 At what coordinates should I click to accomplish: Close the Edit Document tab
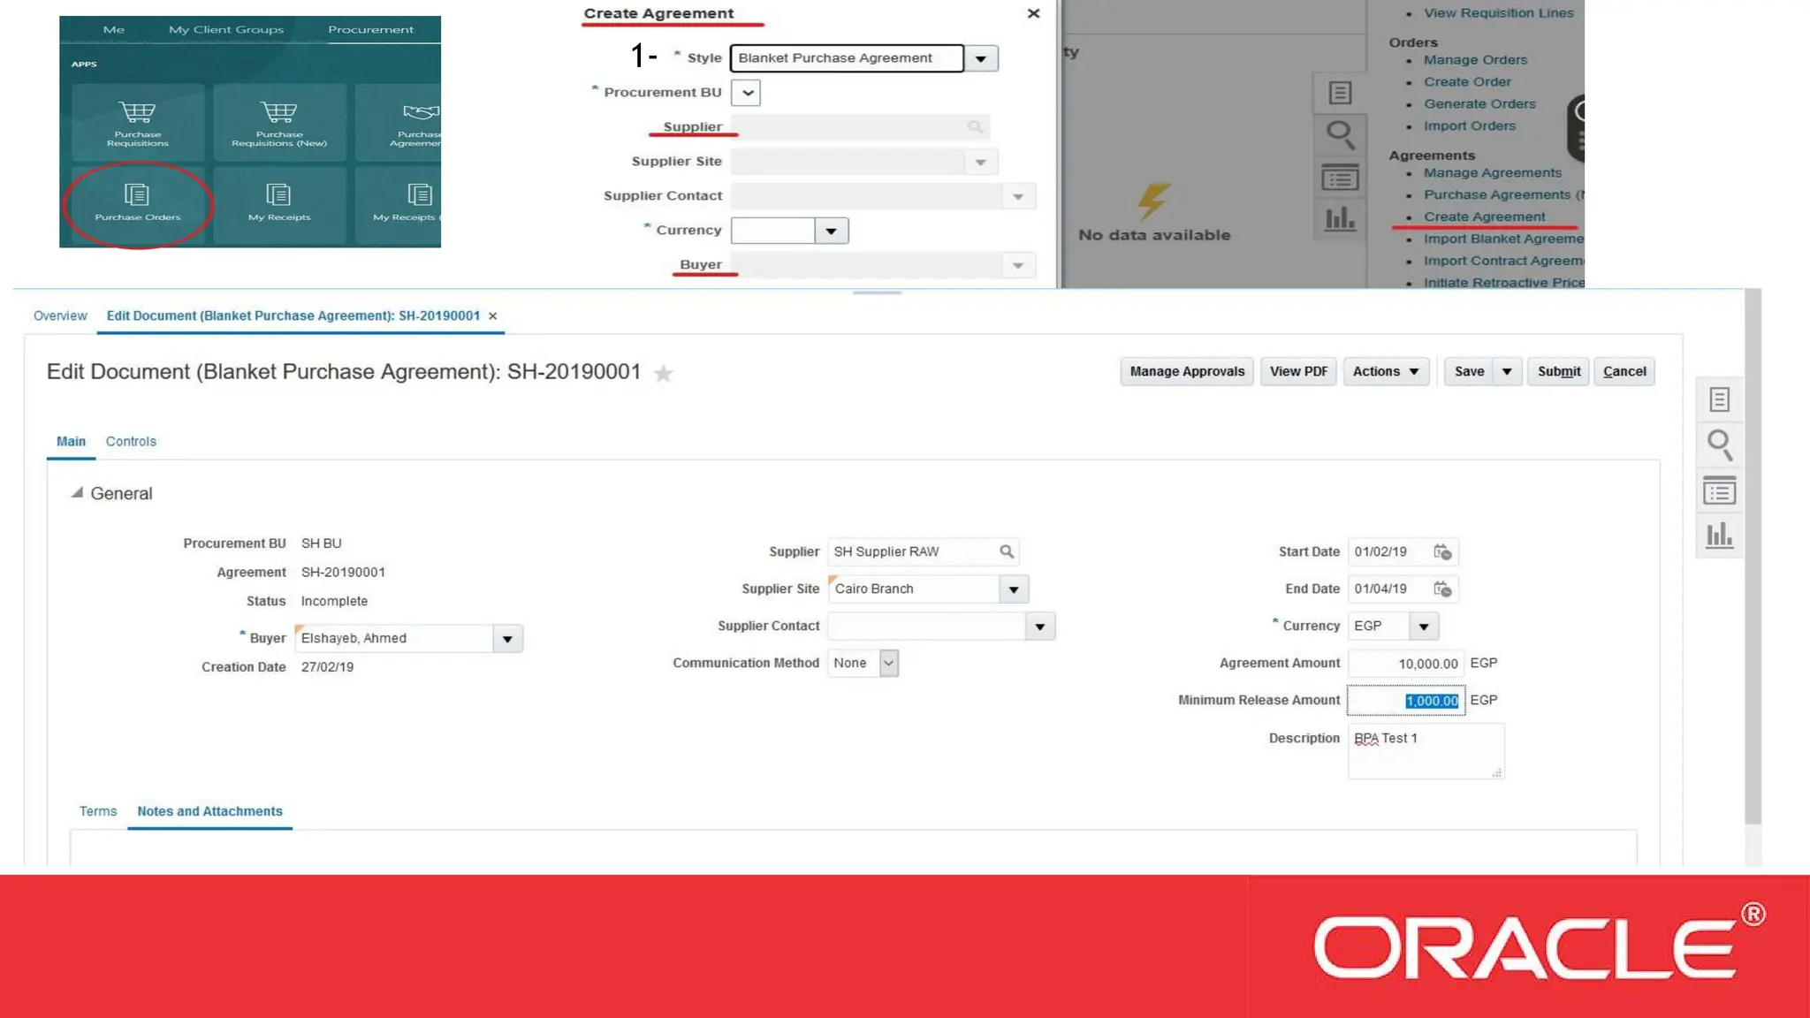coord(493,316)
